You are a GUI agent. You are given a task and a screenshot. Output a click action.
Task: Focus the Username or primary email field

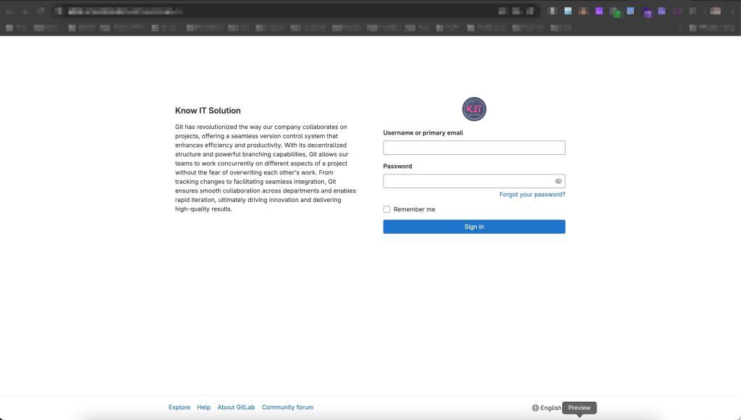point(474,148)
